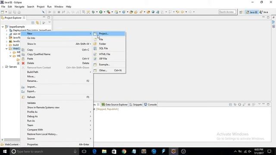The image size is (276, 155).
Task: Open Microsoft Edge from taskbar
Action: pos(94,151)
